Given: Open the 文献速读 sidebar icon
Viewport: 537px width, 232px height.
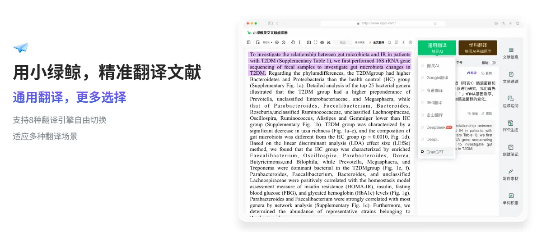Looking at the screenshot, I should pos(510,77).
